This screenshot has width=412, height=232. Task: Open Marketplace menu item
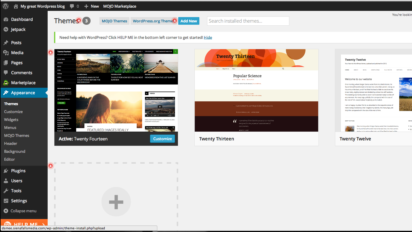click(x=24, y=83)
